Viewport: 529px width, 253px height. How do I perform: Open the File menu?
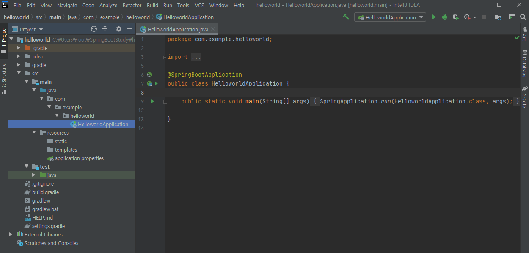pos(17,5)
